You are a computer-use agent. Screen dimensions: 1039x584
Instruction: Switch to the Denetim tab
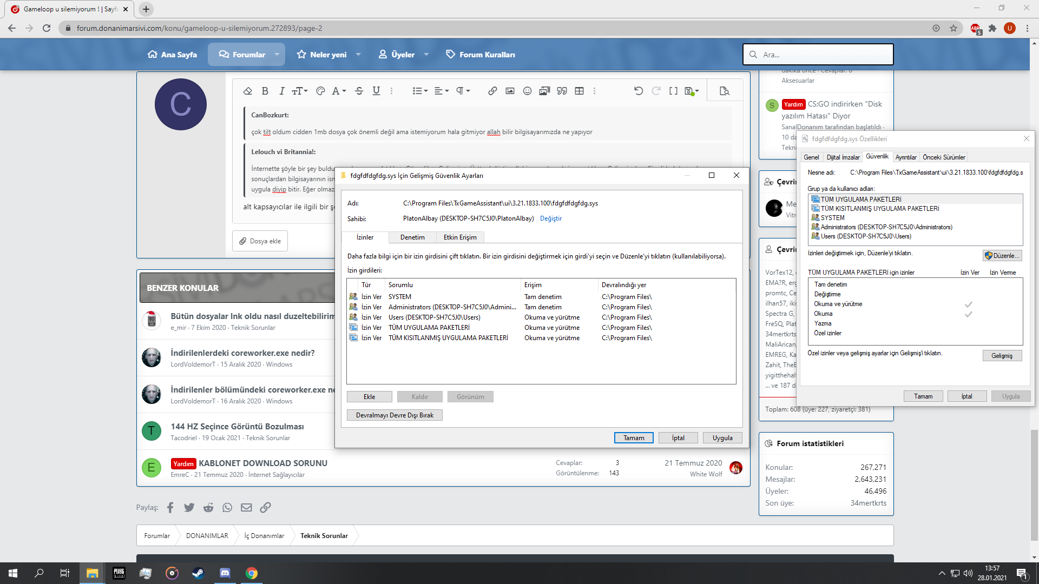[412, 237]
